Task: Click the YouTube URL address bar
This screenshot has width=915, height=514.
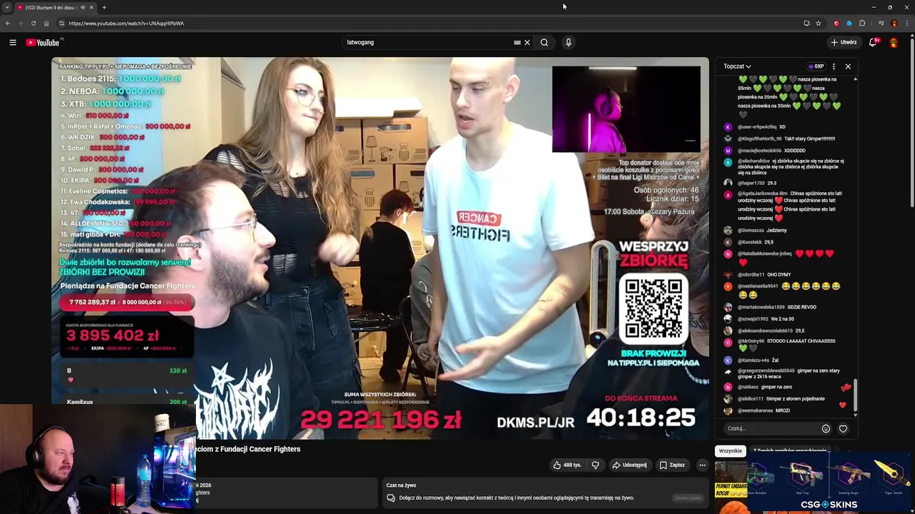Action: (429, 23)
